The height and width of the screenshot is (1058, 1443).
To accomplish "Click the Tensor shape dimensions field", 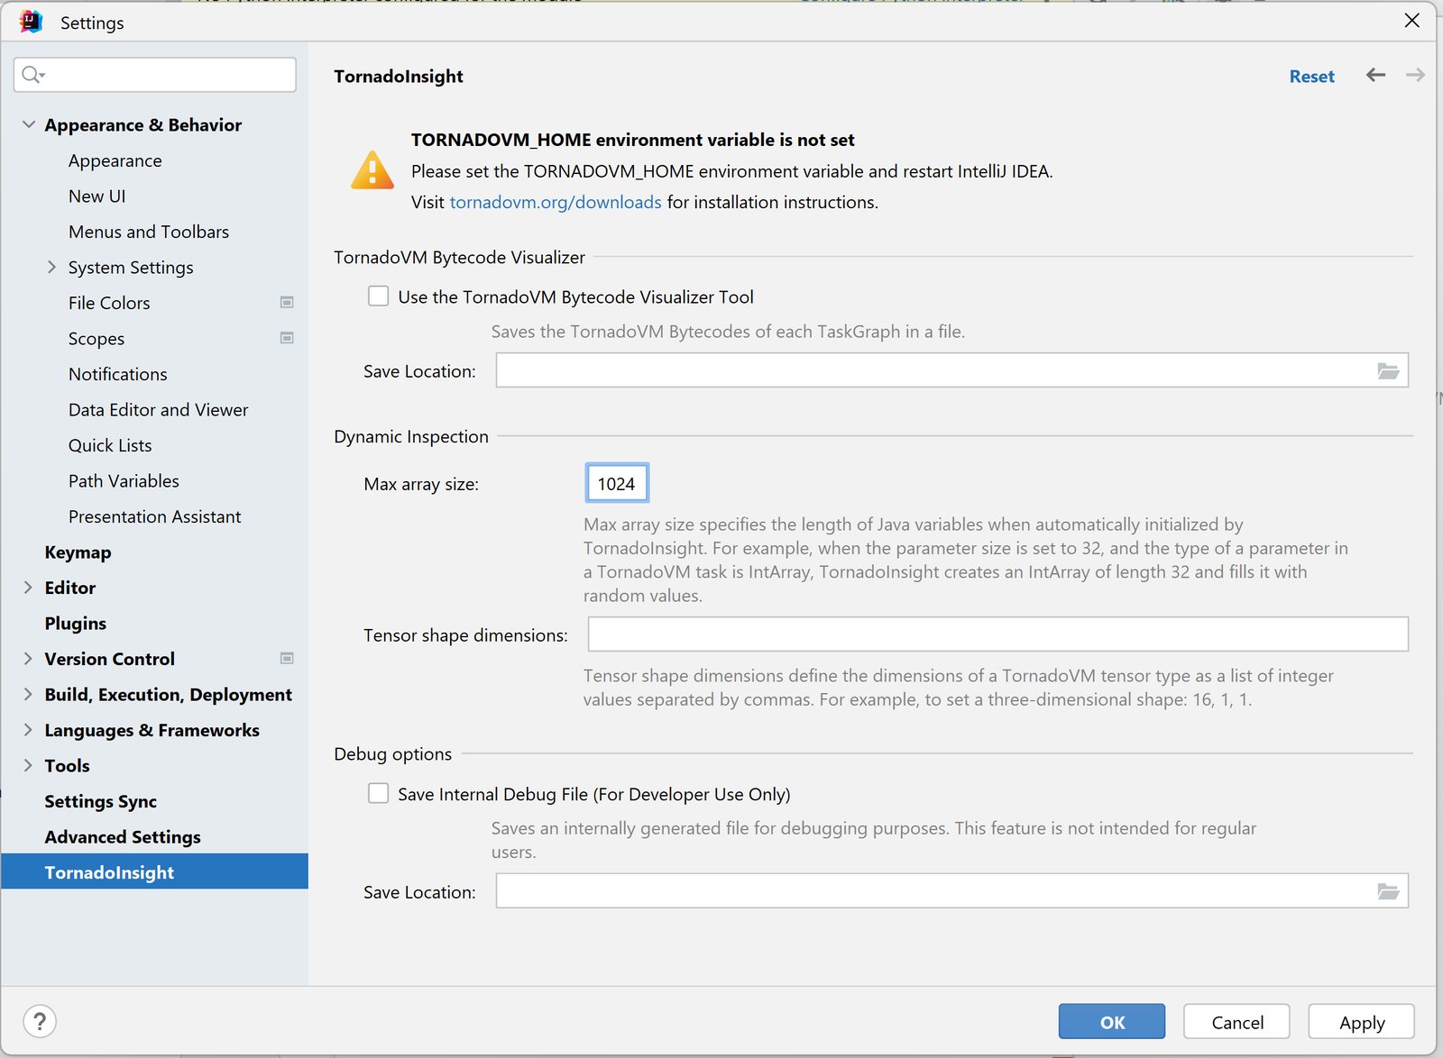I will coord(997,634).
